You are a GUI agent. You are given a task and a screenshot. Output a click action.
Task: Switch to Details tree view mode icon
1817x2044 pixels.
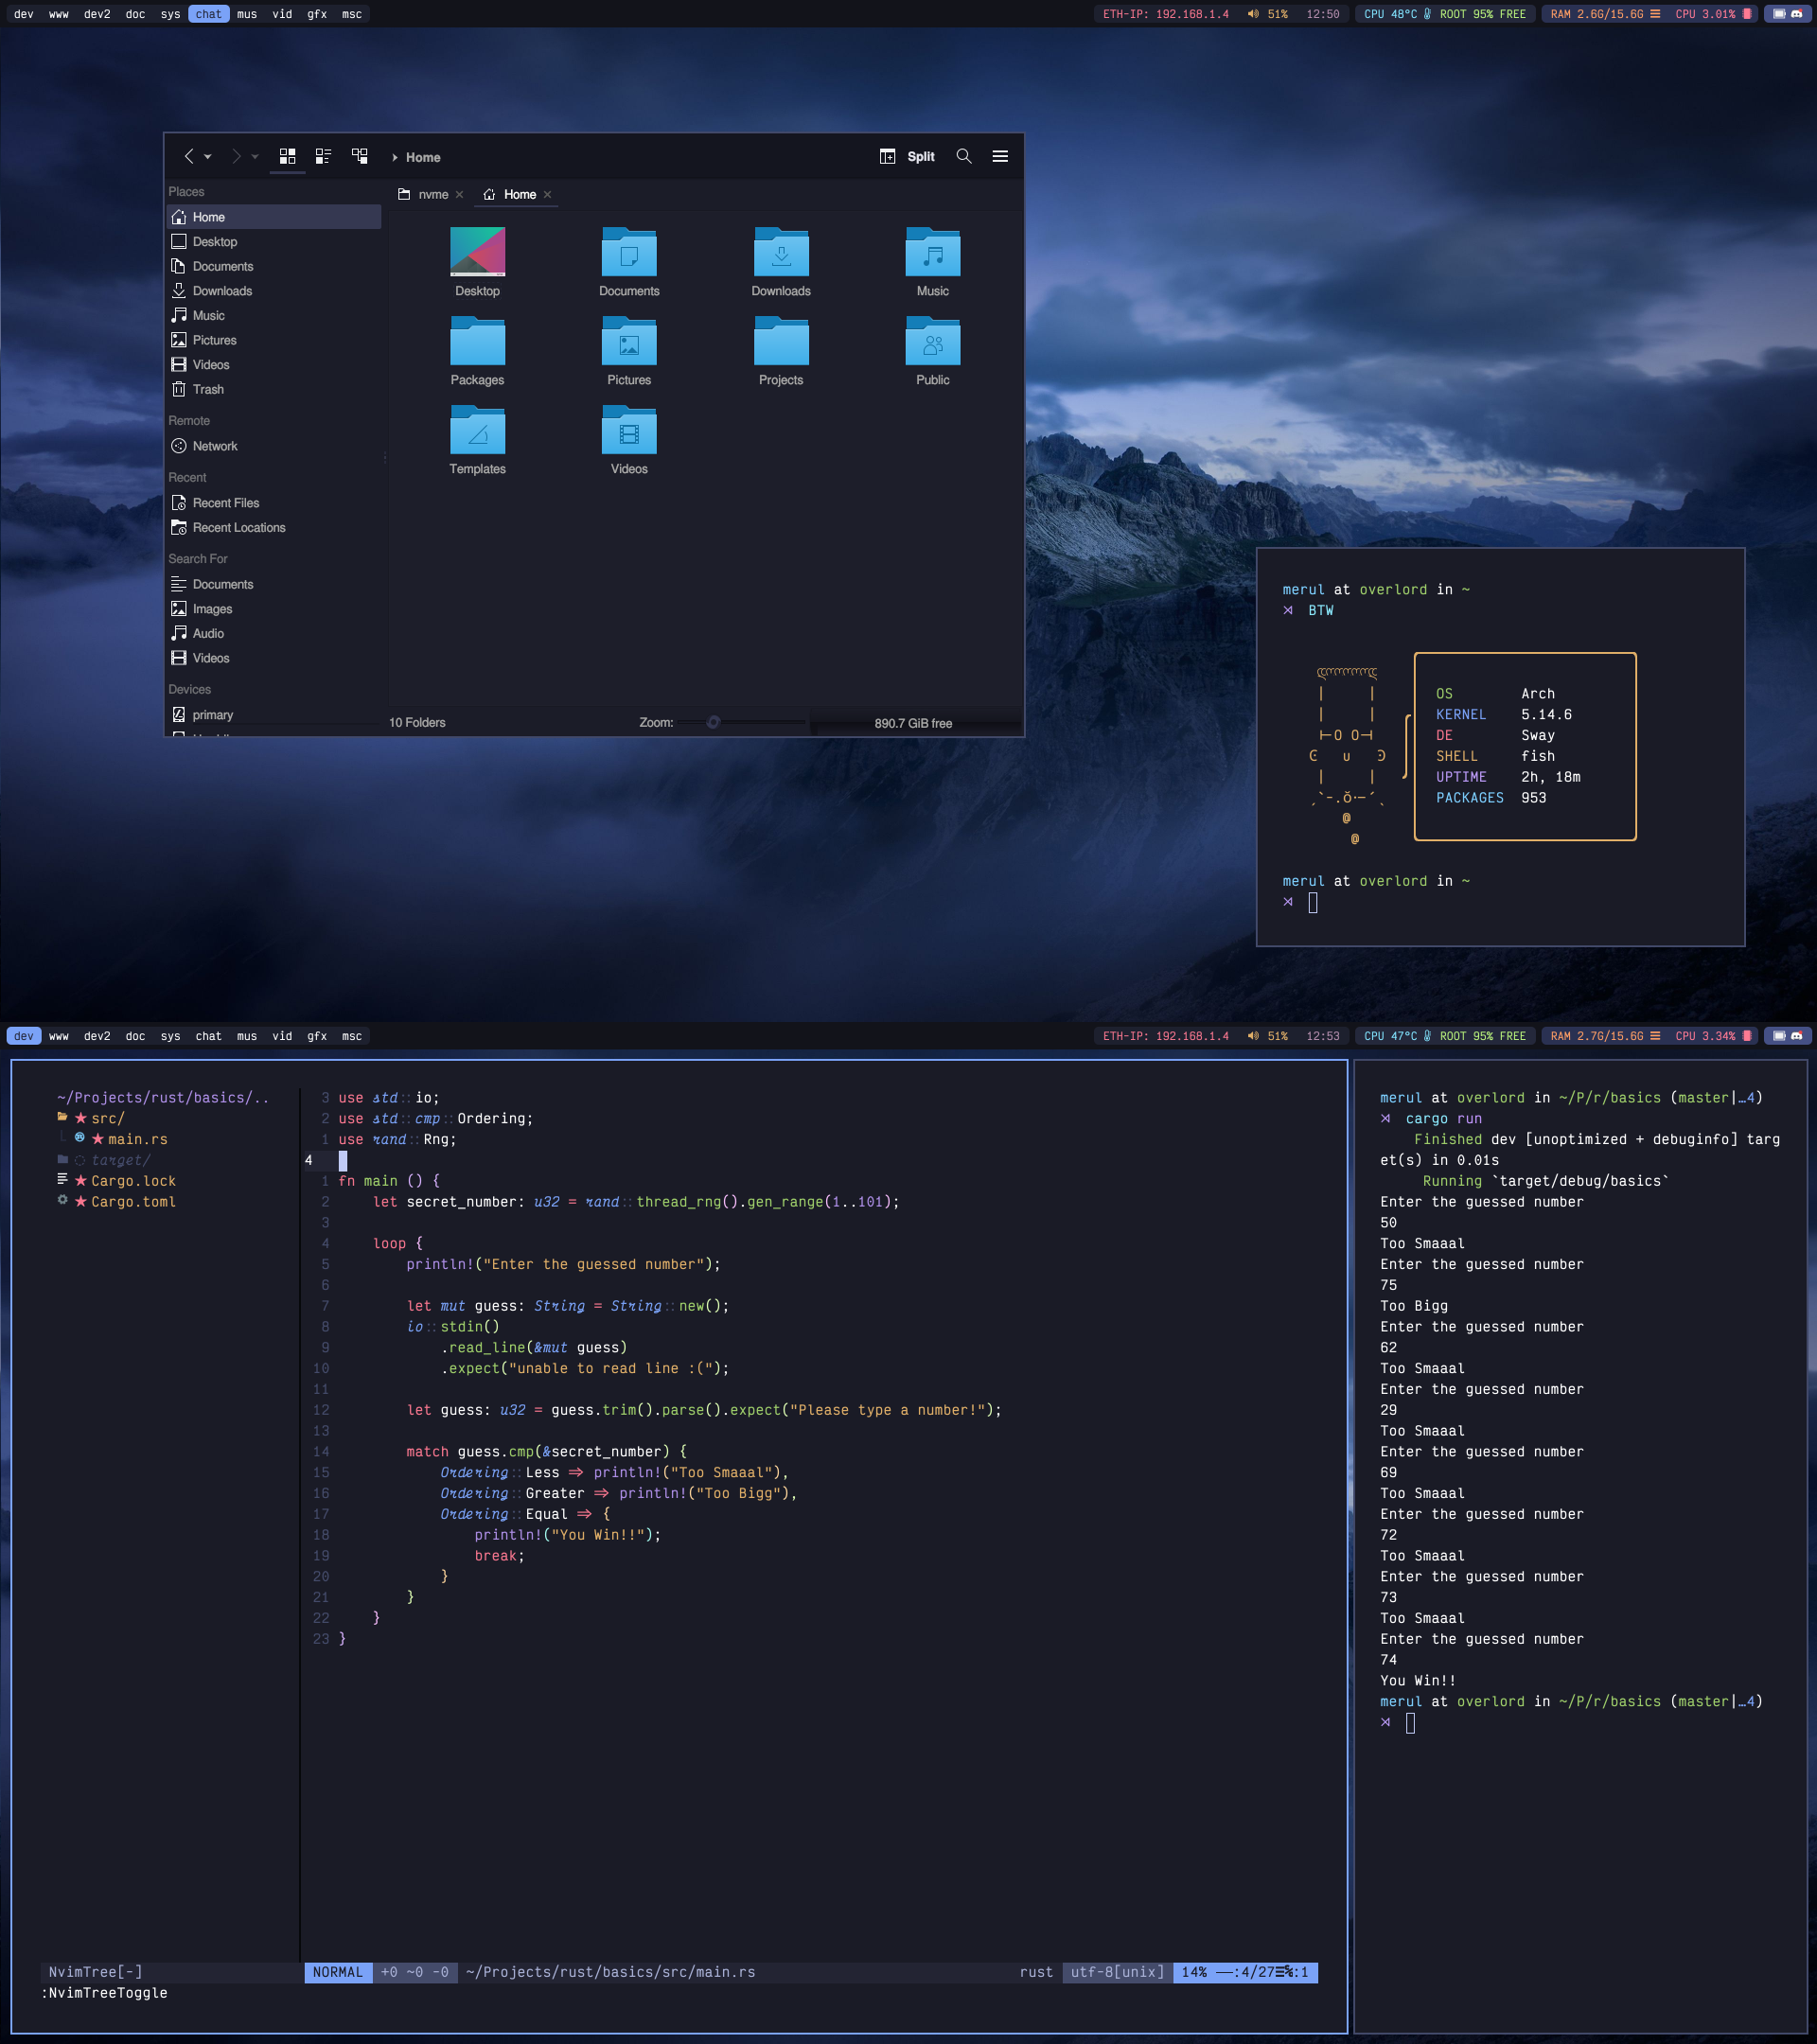coord(359,156)
